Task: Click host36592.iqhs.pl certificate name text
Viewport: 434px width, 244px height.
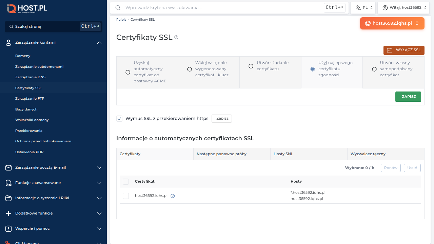Action: click(x=151, y=196)
